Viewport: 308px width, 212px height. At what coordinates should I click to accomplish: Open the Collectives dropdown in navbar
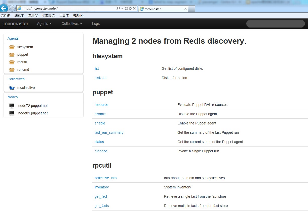(x=72, y=24)
